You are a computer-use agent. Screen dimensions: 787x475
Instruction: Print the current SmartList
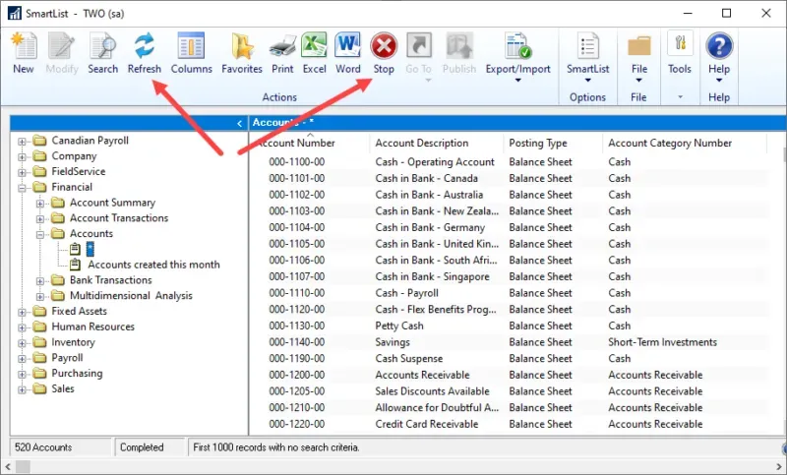[x=282, y=52]
